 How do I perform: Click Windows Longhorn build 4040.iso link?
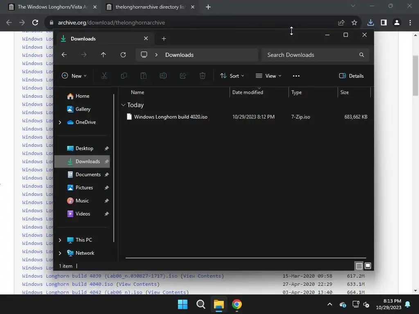pos(68,284)
